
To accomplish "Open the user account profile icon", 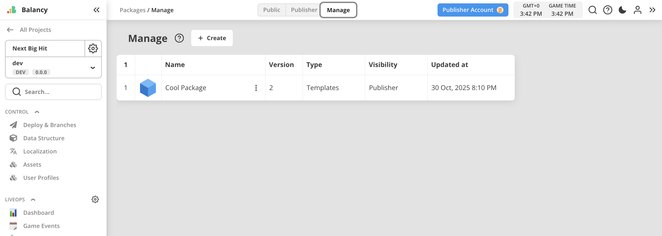I will tap(637, 10).
